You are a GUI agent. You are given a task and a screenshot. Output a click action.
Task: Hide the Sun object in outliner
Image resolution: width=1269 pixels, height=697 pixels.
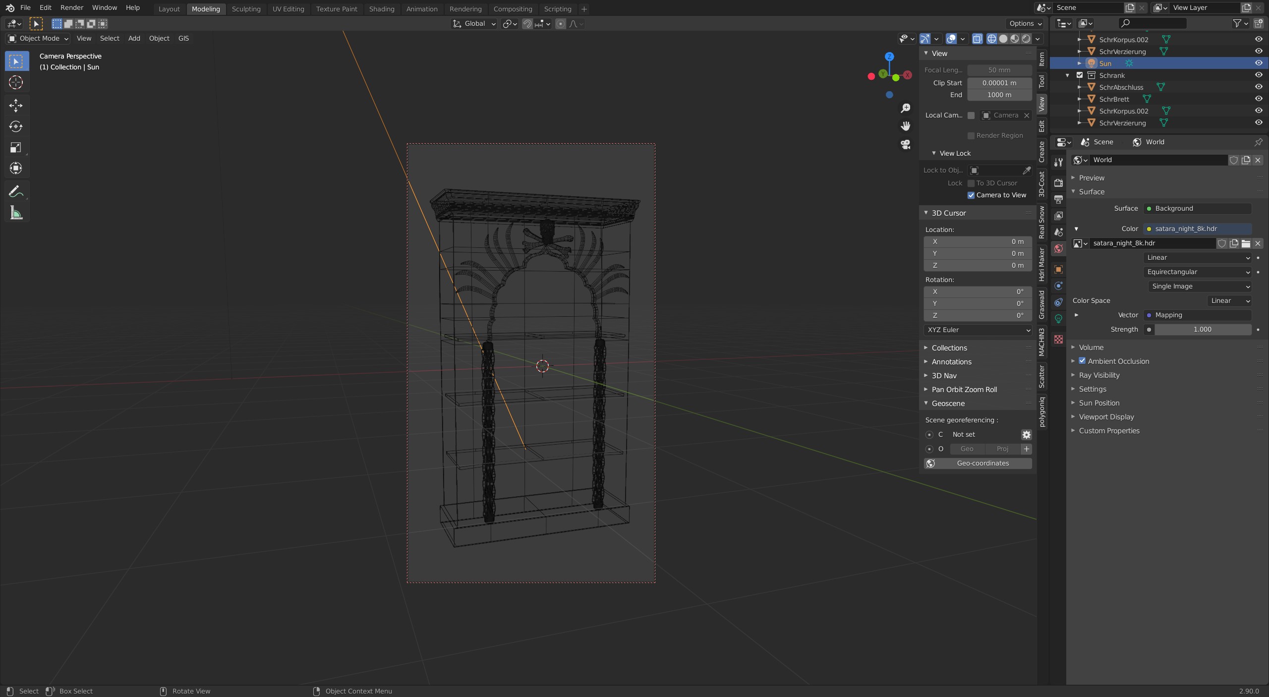pyautogui.click(x=1258, y=63)
